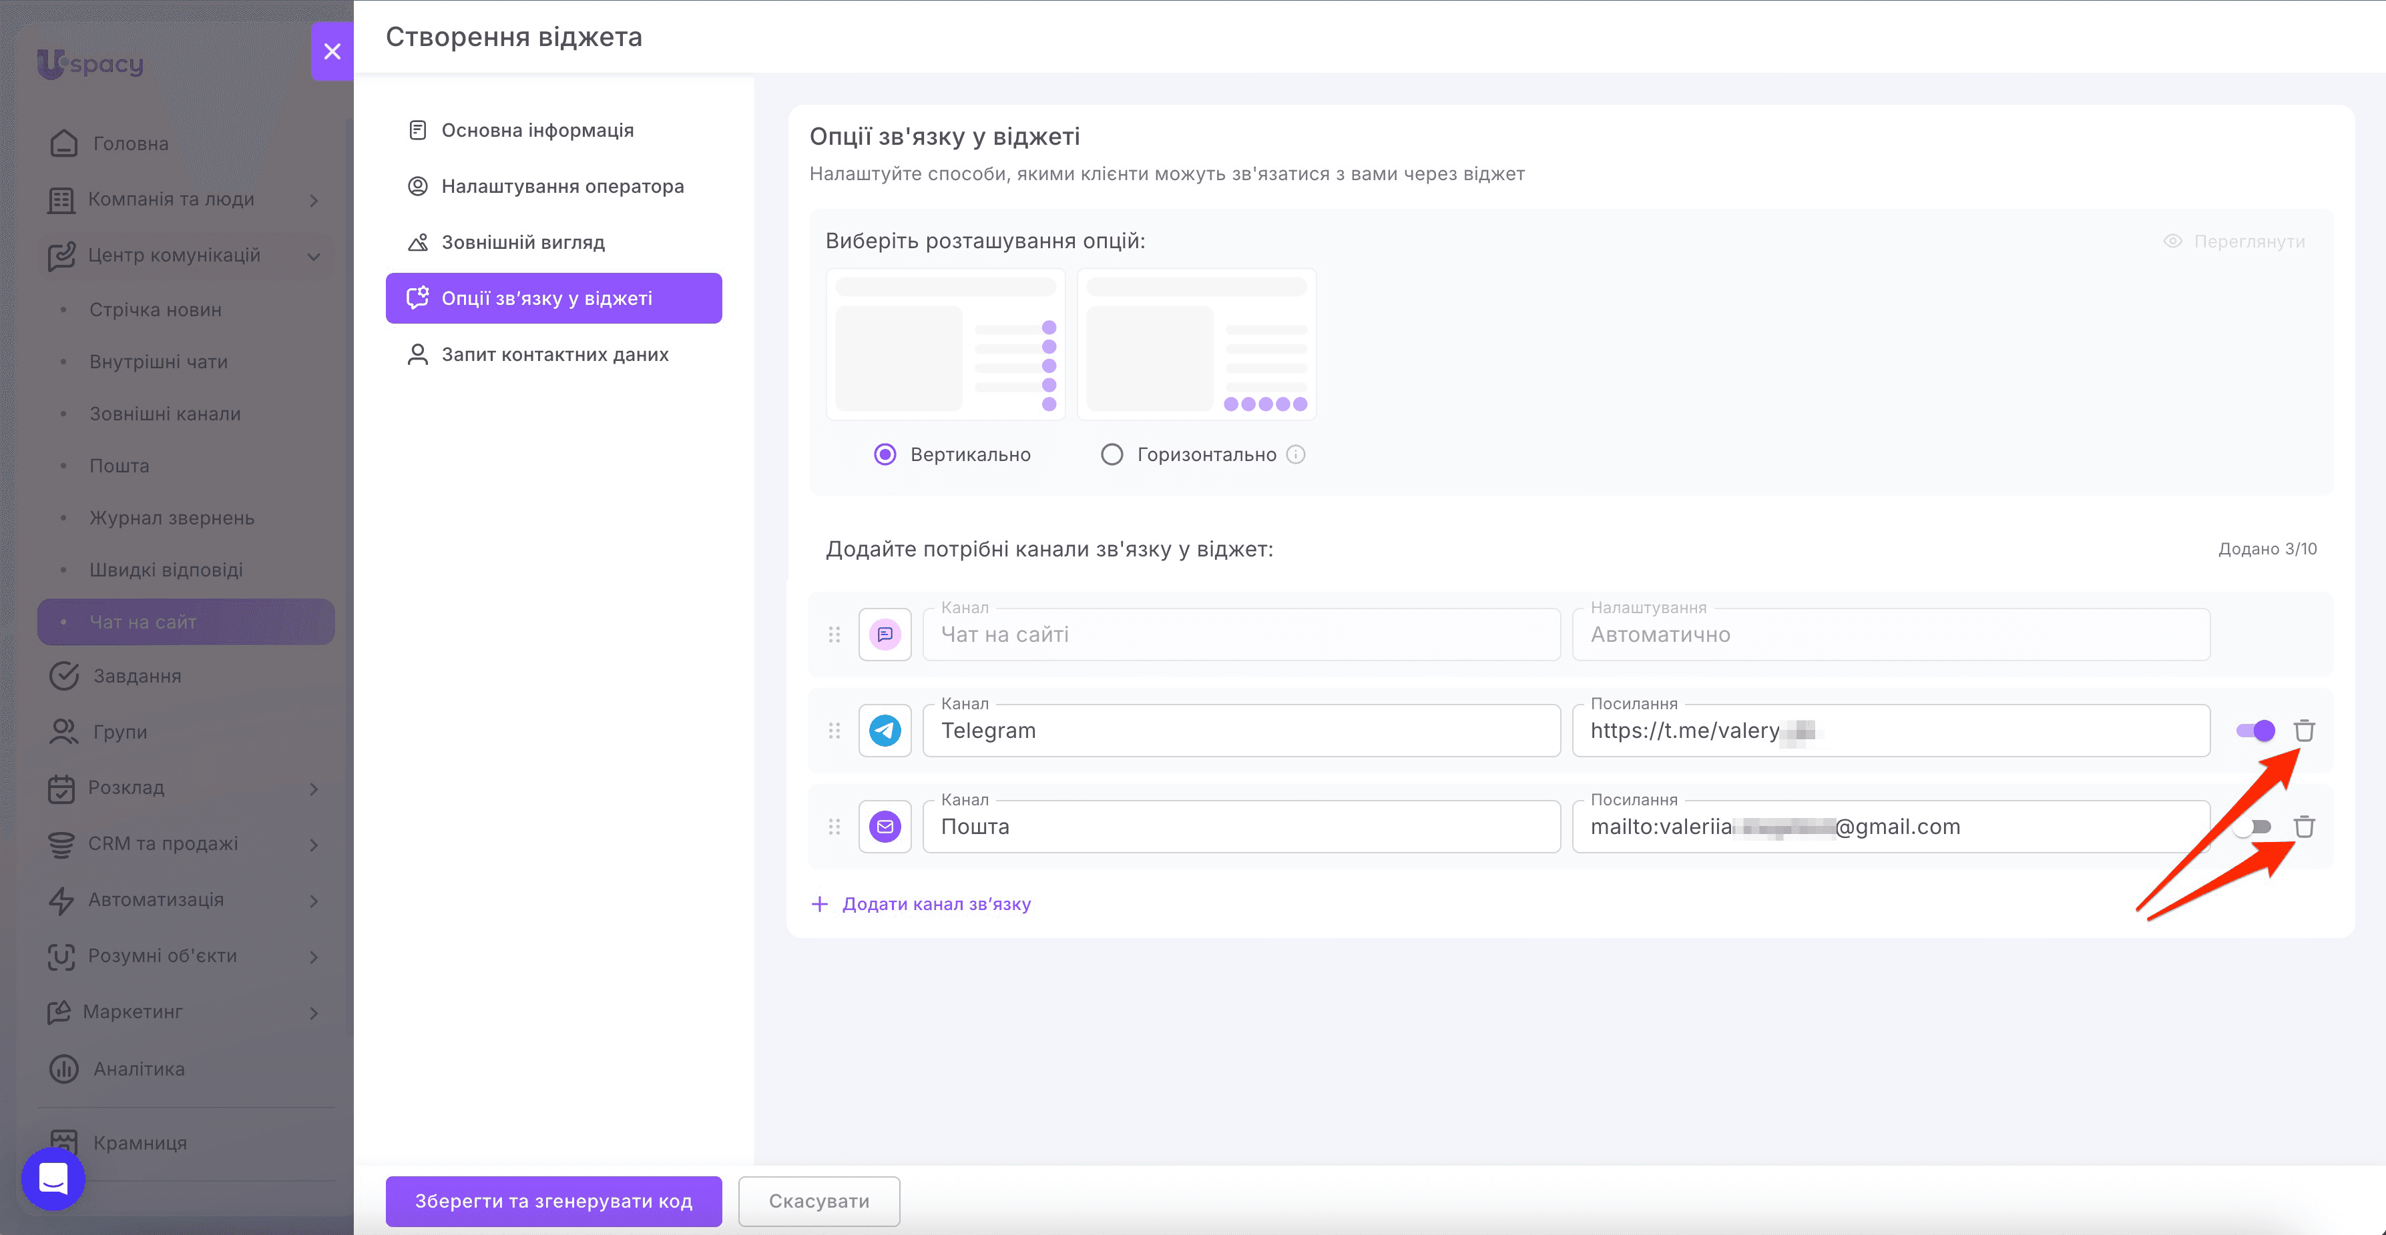Select Опції зв'язку у віджеті step
The image size is (2386, 1235).
click(x=553, y=298)
